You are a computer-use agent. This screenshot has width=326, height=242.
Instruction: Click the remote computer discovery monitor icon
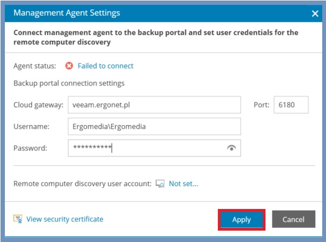pos(160,184)
